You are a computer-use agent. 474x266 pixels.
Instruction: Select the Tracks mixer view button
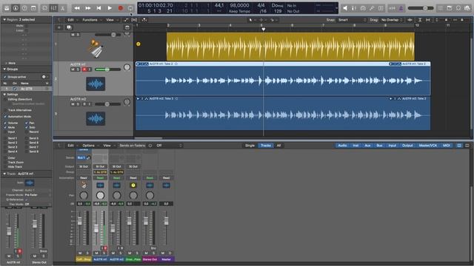266,146
